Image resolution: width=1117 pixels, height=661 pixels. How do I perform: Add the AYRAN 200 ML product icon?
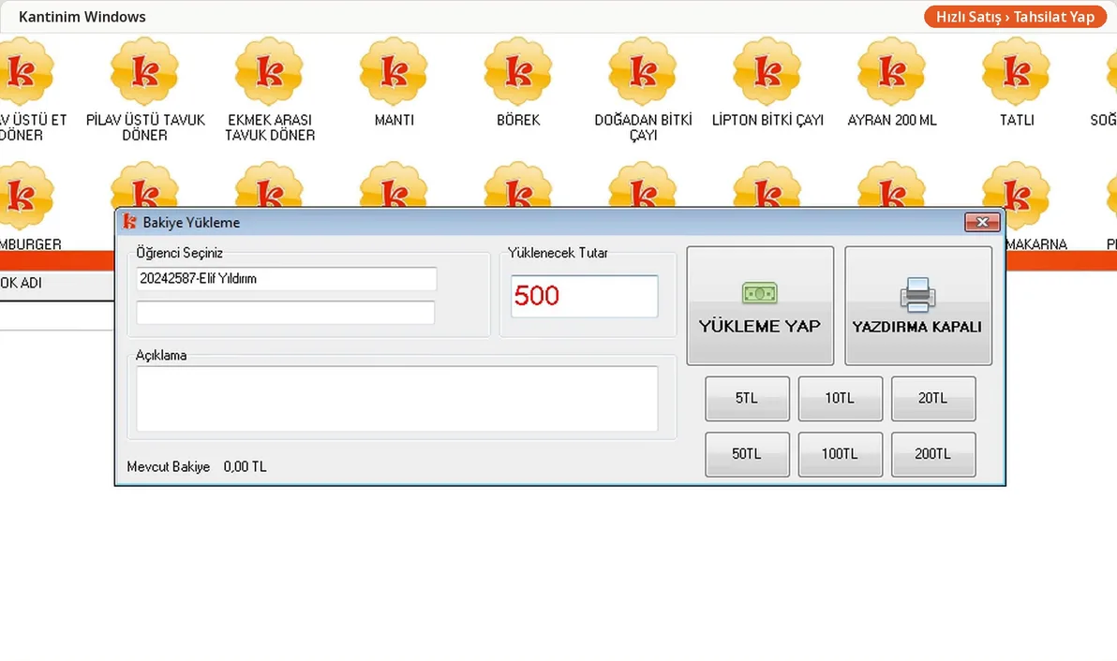click(x=891, y=71)
